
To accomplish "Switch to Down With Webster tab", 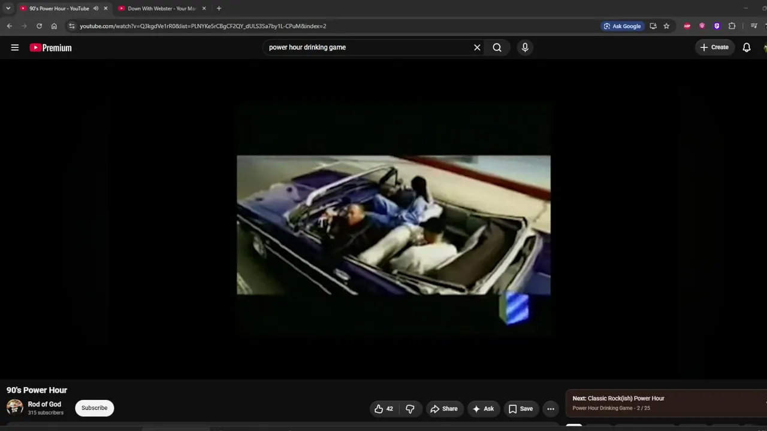I will [162, 8].
